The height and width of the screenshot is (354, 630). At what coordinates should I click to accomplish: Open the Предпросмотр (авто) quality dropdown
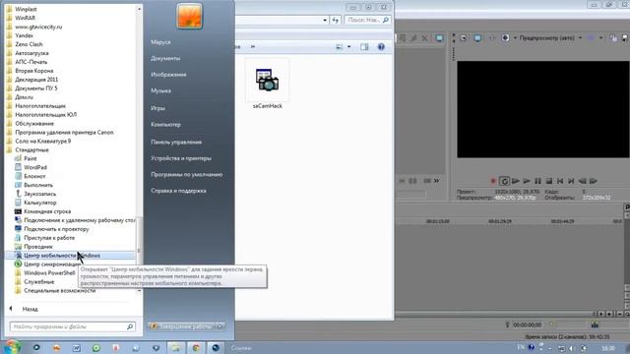pos(550,38)
